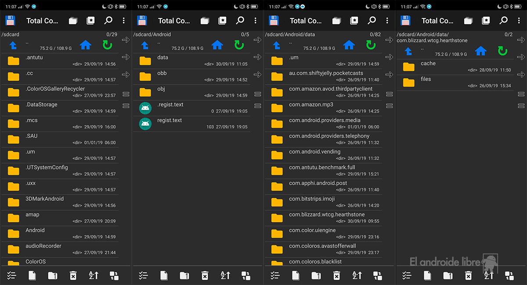Tap the 75.2 G / 108.9 G storage text in /sdcard panel
Viewport: 527px width, 285px height.
55,48
